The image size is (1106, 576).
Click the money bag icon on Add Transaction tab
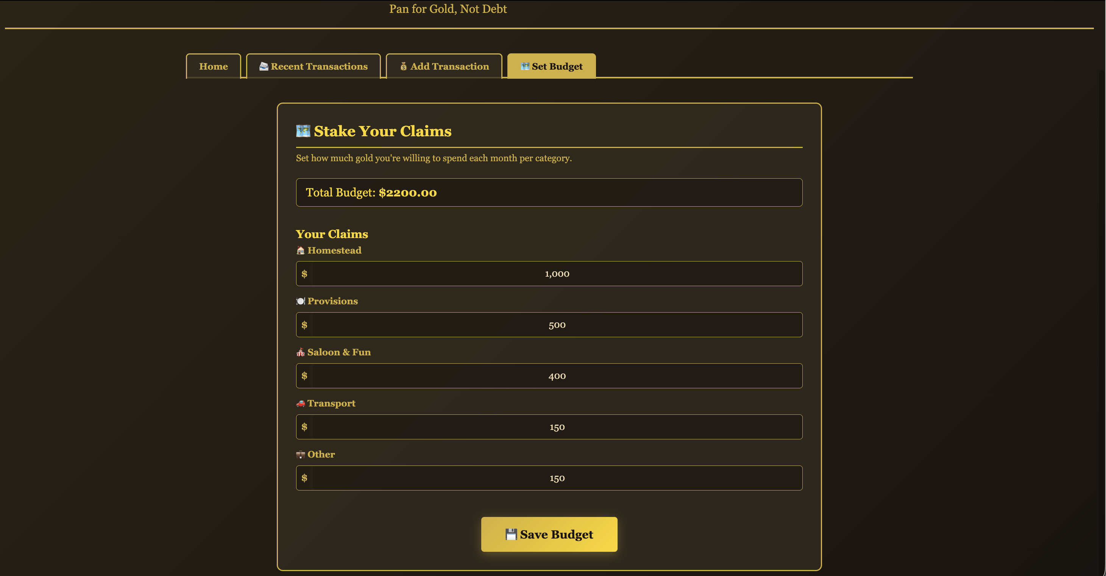pos(403,67)
